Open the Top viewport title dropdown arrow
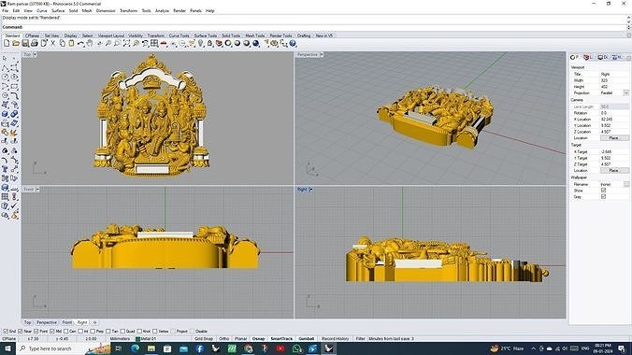The image size is (632, 355). 36,54
